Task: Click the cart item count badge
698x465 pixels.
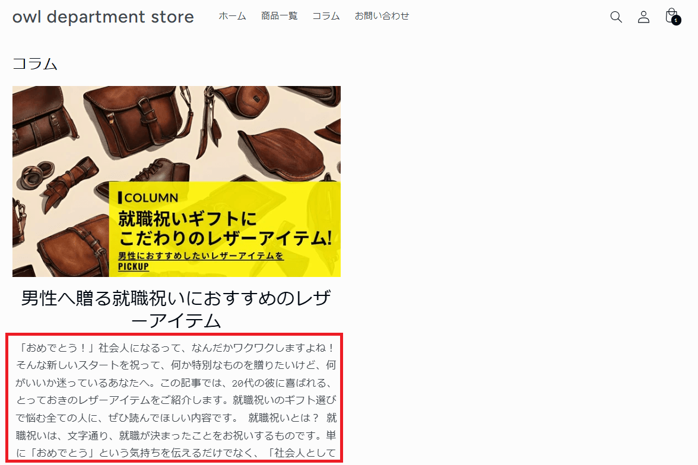Action: [x=676, y=21]
